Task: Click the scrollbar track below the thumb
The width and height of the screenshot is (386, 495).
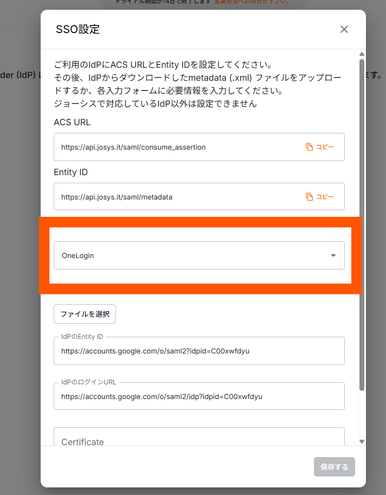Action: [362, 415]
